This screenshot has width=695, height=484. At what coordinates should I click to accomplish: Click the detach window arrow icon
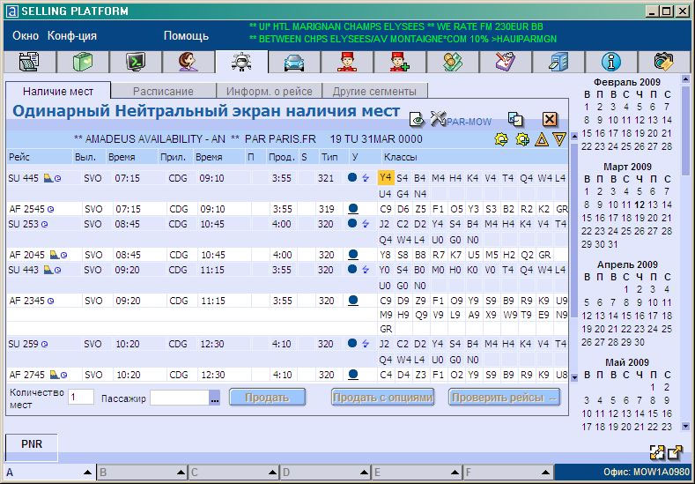pyautogui.click(x=675, y=452)
